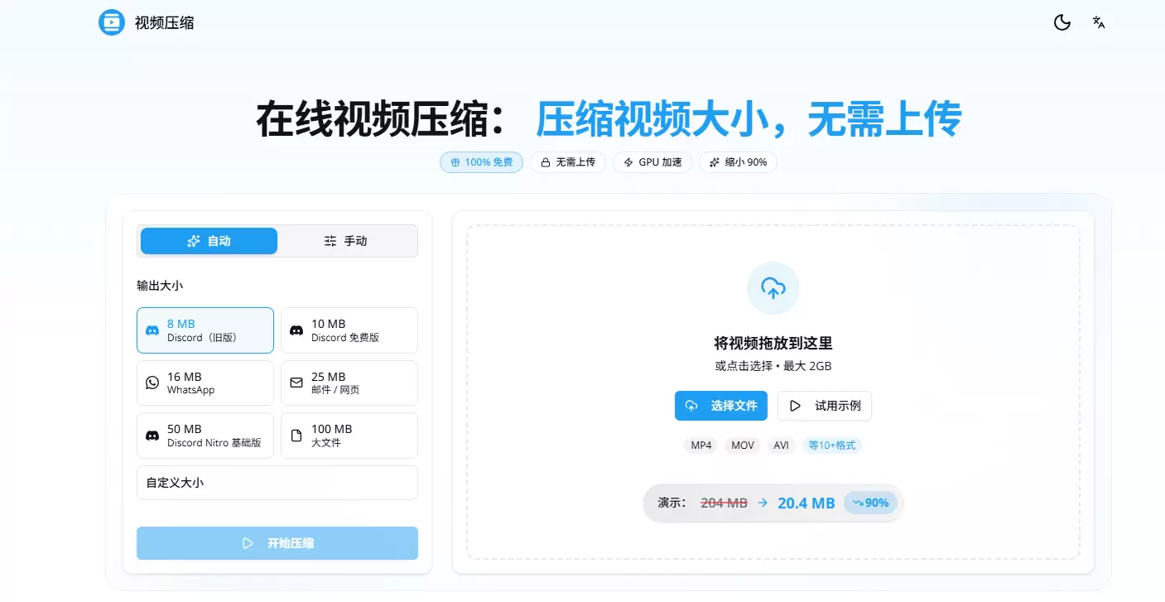Viewport: 1165px width, 602px height.
Task: Click the 90% size reduction indicator
Action: pos(869,502)
